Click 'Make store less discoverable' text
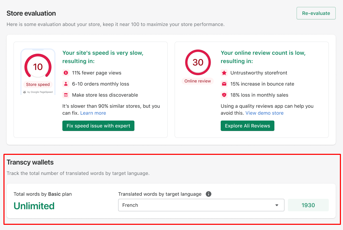Image resolution: width=343 pixels, height=230 pixels. pyautogui.click(x=105, y=95)
